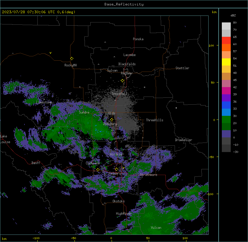Click the pink 42-45 dBZ legend swatch

coord(226,84)
